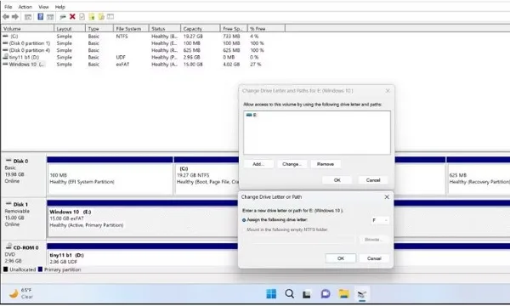Click the connect/rescan icon left of red X

click(63, 17)
